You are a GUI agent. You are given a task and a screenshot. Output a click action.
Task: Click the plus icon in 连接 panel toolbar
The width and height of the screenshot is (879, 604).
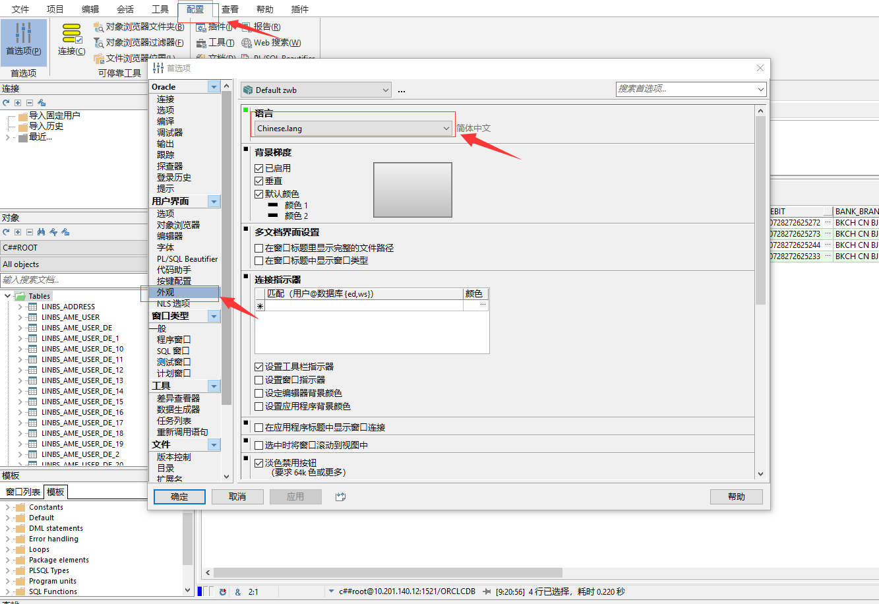18,103
